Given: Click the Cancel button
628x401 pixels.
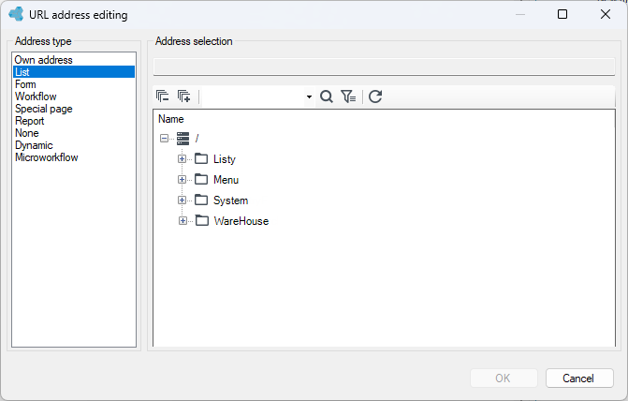Looking at the screenshot, I should click(x=579, y=379).
